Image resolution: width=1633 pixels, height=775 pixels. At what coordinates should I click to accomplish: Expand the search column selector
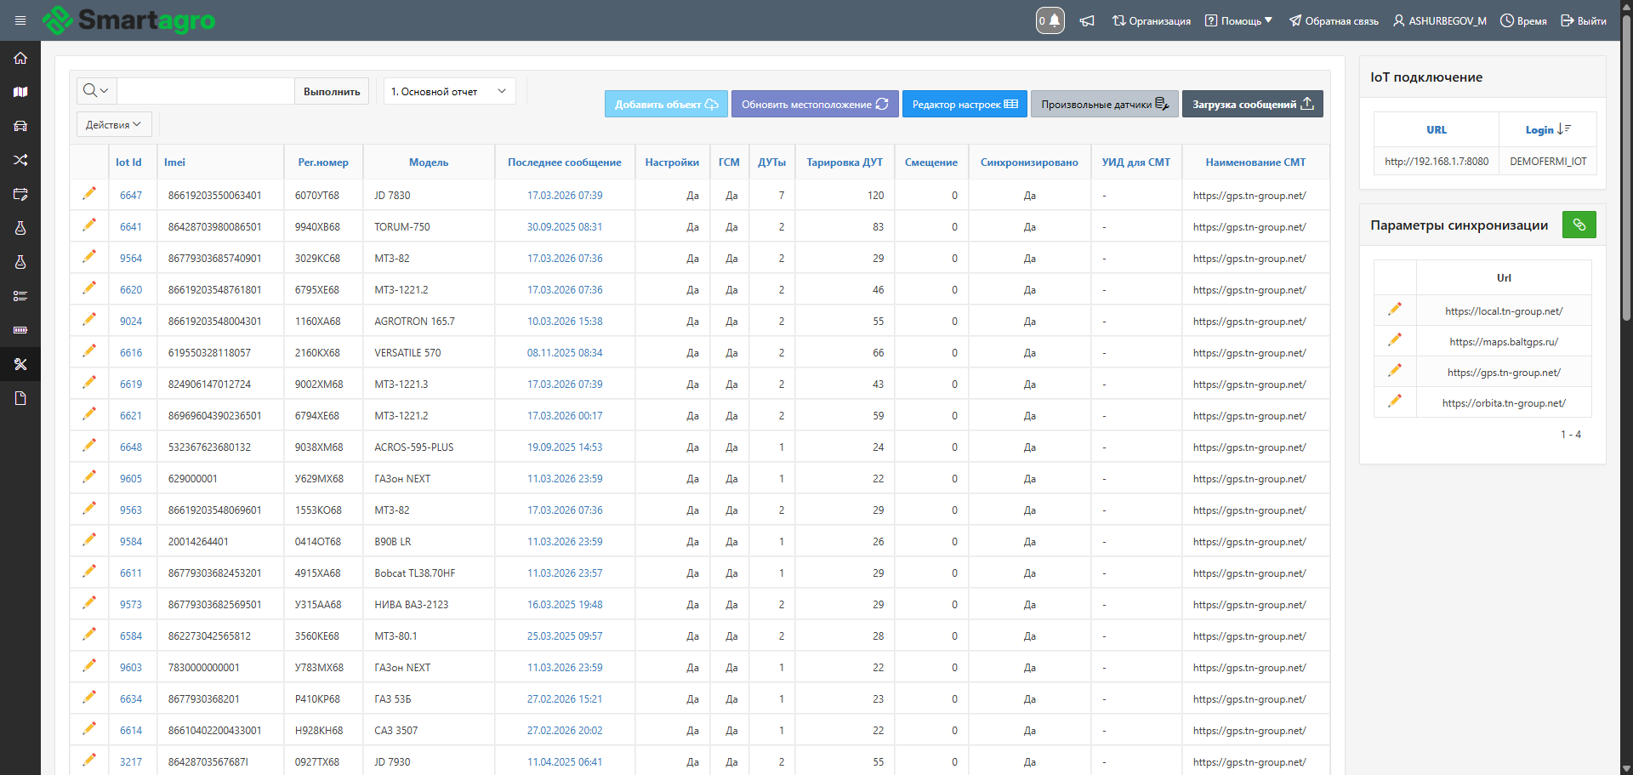pyautogui.click(x=96, y=91)
